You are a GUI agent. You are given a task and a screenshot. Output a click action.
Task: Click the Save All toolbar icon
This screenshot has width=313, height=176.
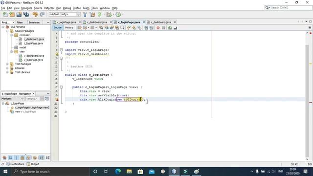[x=26, y=14]
